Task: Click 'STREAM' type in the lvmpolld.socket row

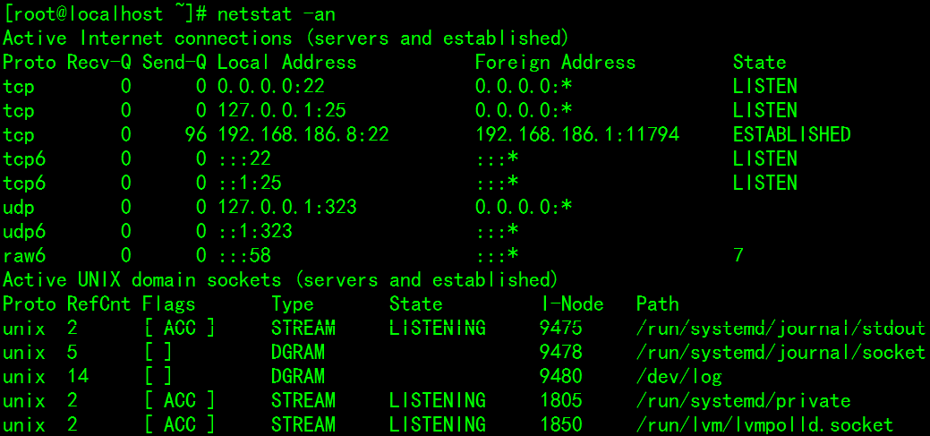Action: [303, 425]
